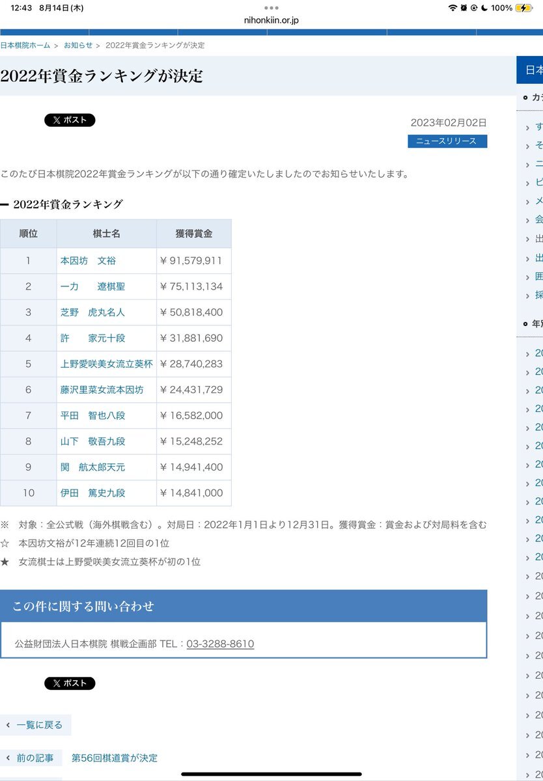Image resolution: width=543 pixels, height=781 pixels.
Task: Open player link 本因坊 文裕
Action: 88,261
